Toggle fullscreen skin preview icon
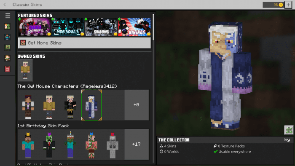Screen dimensions: 295x166 click(x=289, y=130)
